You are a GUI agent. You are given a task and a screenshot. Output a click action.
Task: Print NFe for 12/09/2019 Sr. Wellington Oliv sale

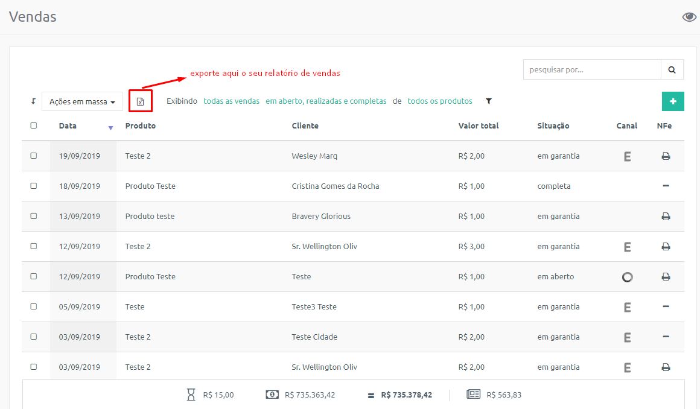click(x=666, y=247)
